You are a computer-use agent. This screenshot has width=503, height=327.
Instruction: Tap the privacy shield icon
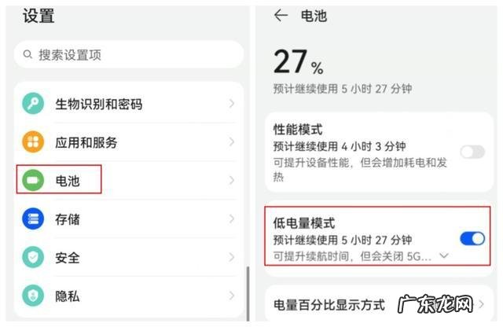pyautogui.click(x=33, y=296)
